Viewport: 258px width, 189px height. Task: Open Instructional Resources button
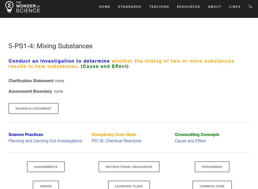click(x=129, y=167)
